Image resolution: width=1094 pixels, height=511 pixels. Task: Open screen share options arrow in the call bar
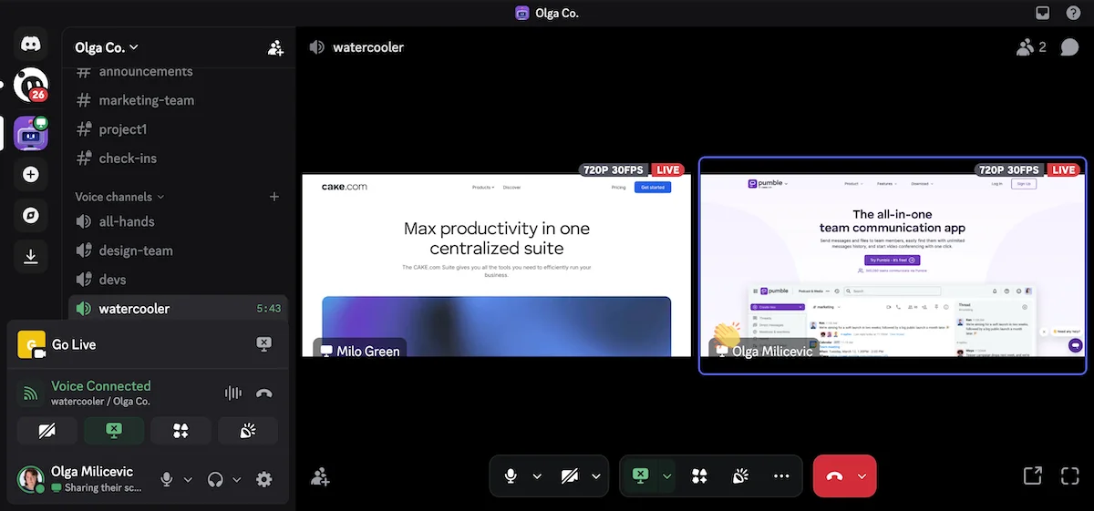pyautogui.click(x=667, y=475)
